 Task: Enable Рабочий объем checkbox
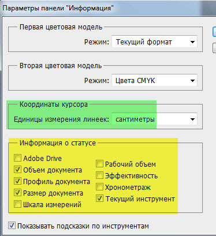(99, 164)
